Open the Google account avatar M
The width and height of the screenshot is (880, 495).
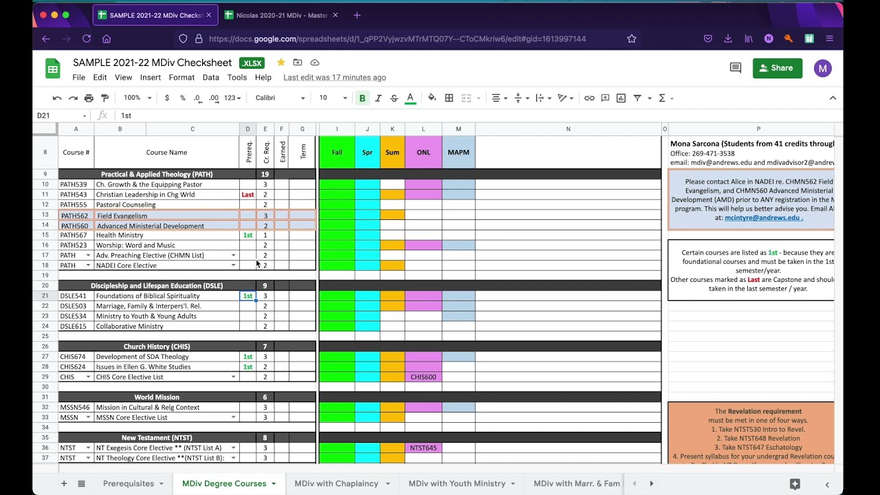pyautogui.click(x=823, y=68)
